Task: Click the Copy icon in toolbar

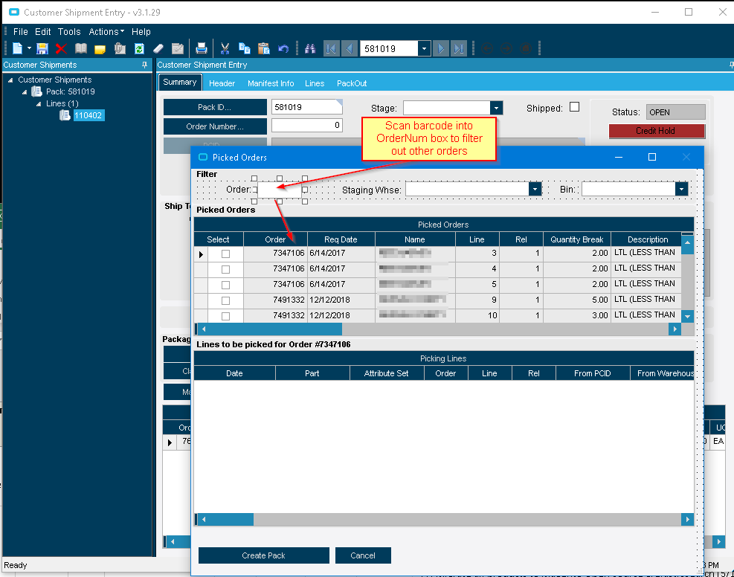Action: pyautogui.click(x=245, y=48)
